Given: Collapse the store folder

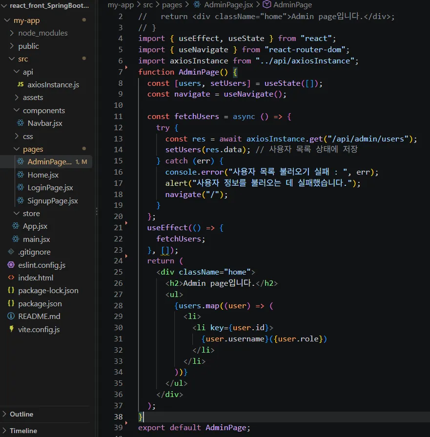Looking at the screenshot, I should point(17,213).
